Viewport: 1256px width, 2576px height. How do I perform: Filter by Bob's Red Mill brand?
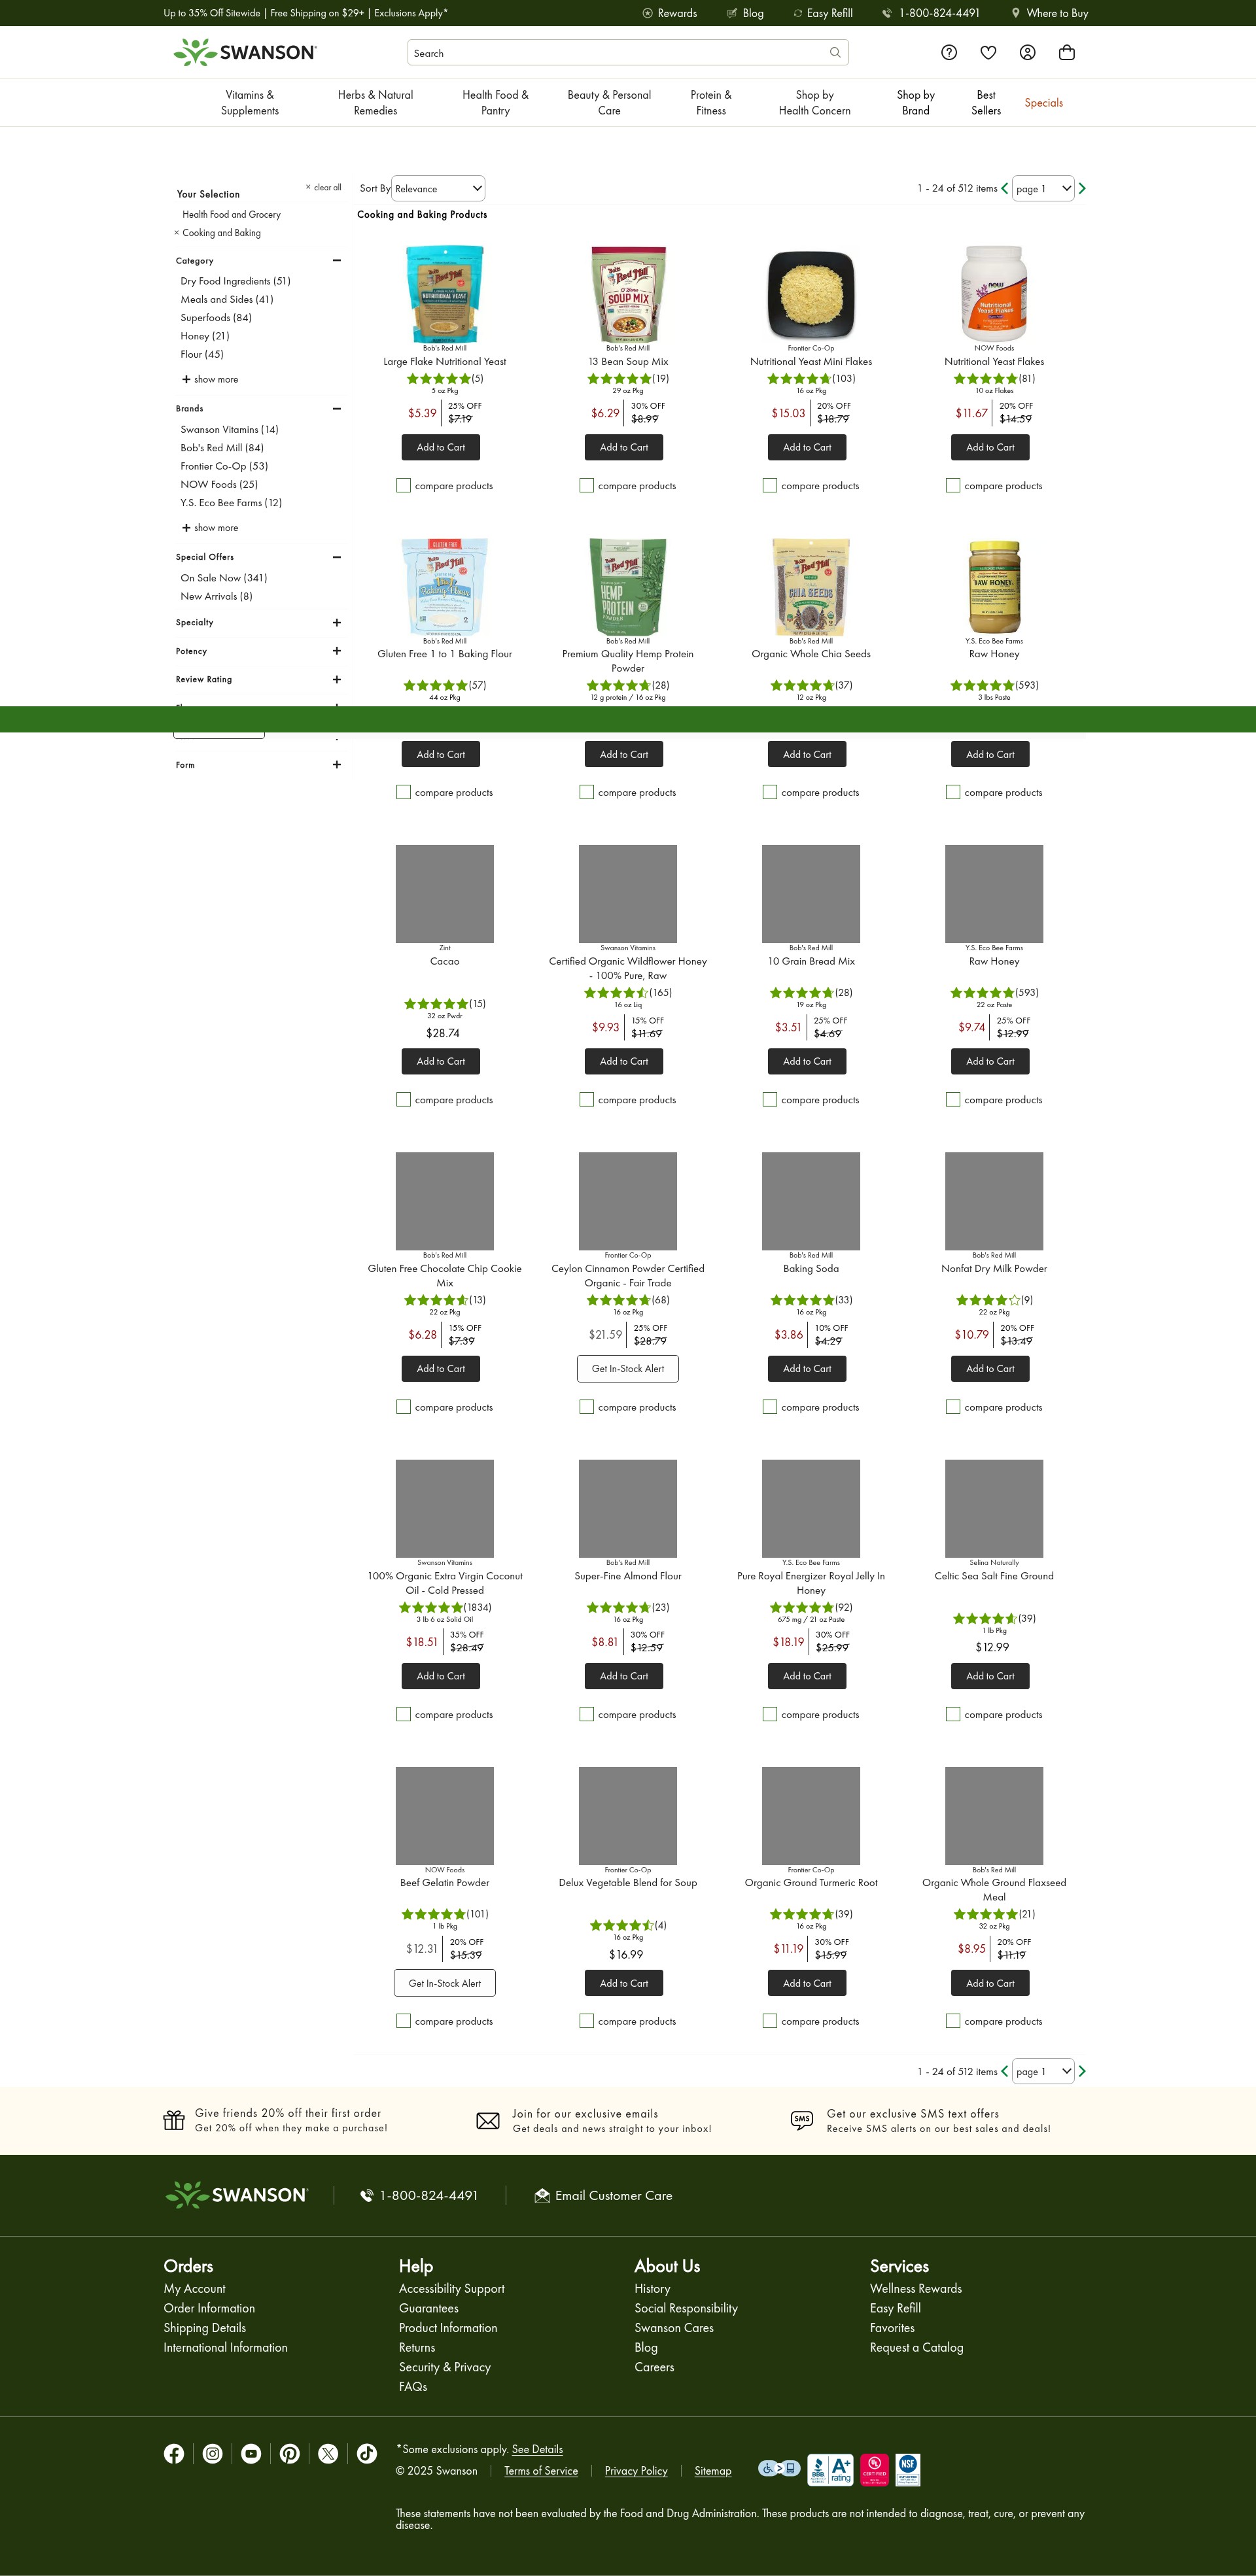(x=222, y=448)
